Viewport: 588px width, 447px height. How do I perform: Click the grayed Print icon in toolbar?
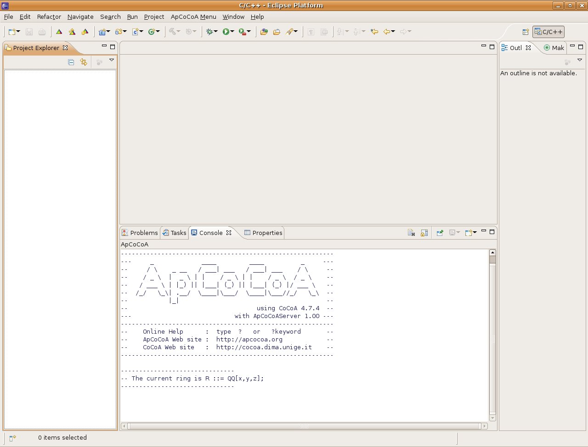click(x=42, y=32)
